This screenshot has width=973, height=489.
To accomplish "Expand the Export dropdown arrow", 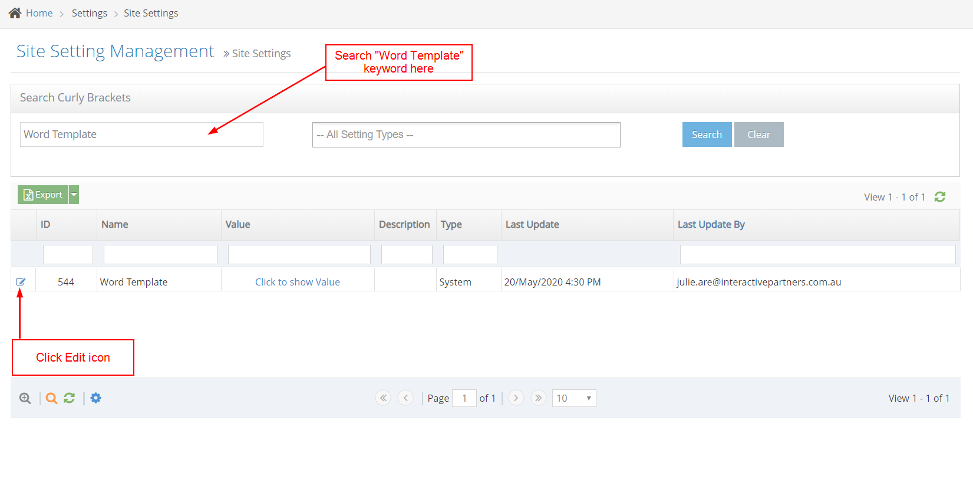I will pyautogui.click(x=74, y=195).
